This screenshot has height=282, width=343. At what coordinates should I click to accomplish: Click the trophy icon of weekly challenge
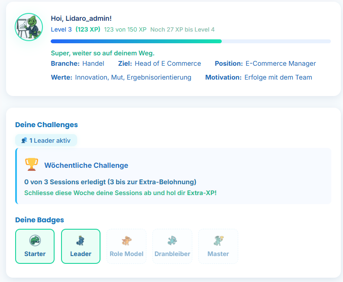[32, 164]
